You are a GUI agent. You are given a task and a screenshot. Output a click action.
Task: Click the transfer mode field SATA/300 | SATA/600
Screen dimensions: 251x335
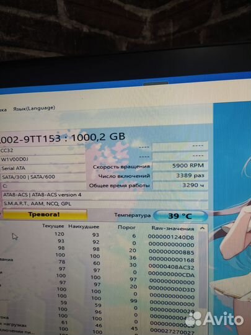[x=43, y=177]
